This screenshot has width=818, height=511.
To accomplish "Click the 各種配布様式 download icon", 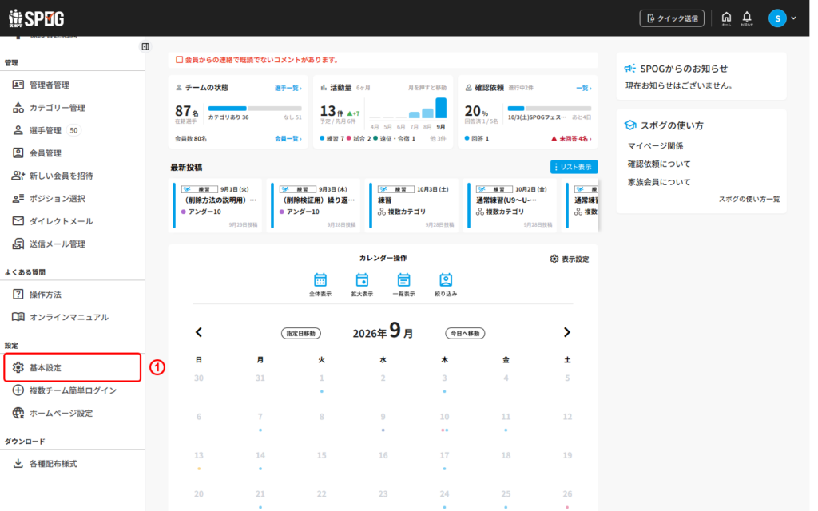I will [18, 464].
